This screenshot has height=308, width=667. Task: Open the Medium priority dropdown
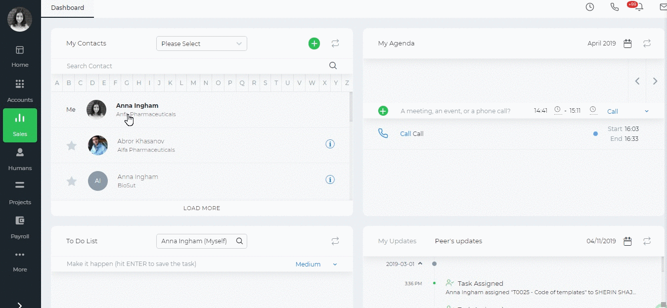coord(316,264)
